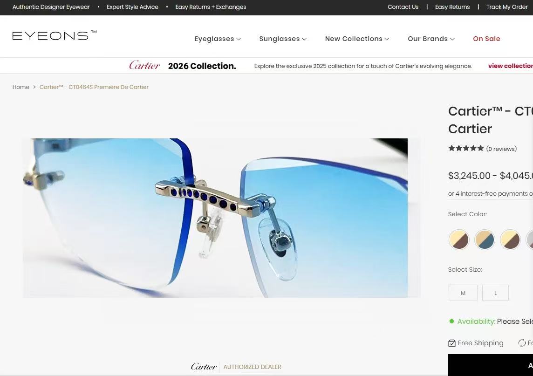Choose size L
This screenshot has width=533, height=376.
(x=496, y=293)
